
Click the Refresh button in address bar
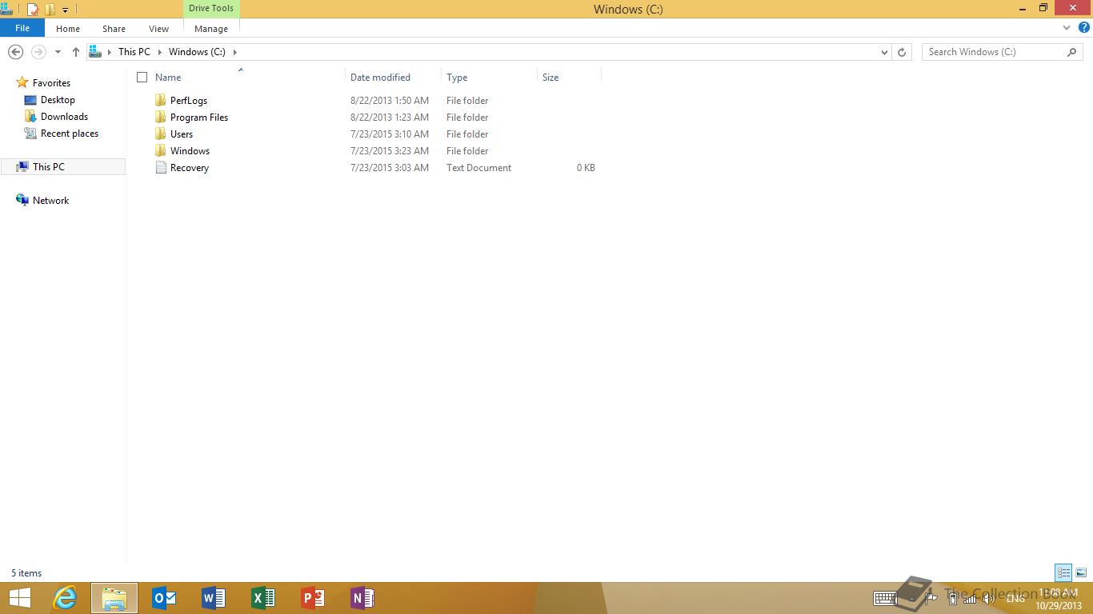click(x=902, y=51)
